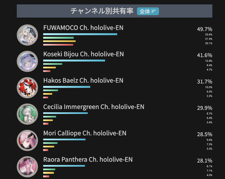The image size is (225, 179).
Task: Open Hakos Baelz Ch. hololive-EN link
Action: [x=83, y=80]
